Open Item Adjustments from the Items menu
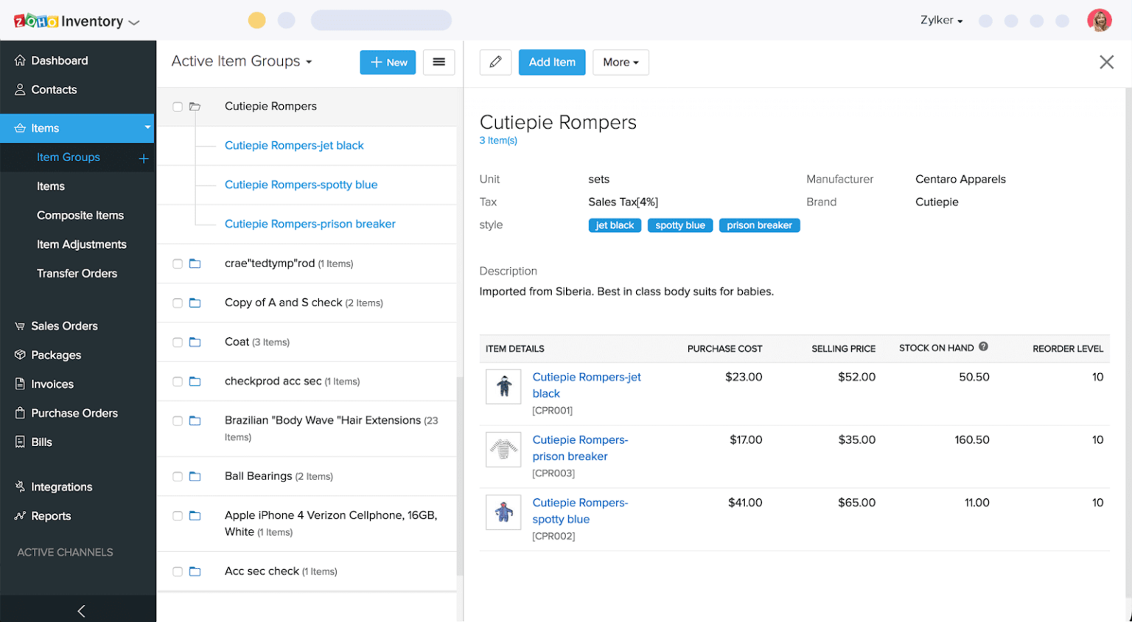The image size is (1132, 622). (x=82, y=244)
